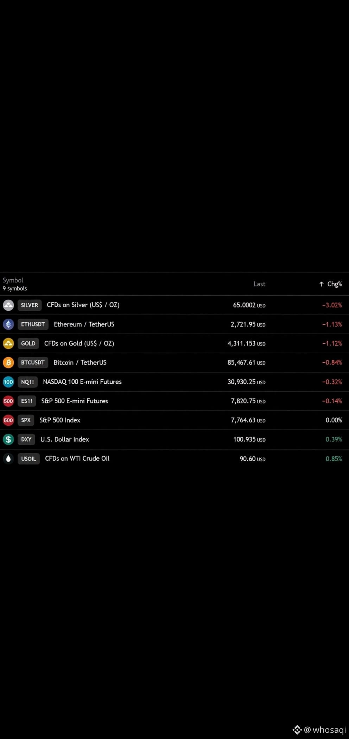Click the Symbol column header
The height and width of the screenshot is (739, 349).
[13, 280]
